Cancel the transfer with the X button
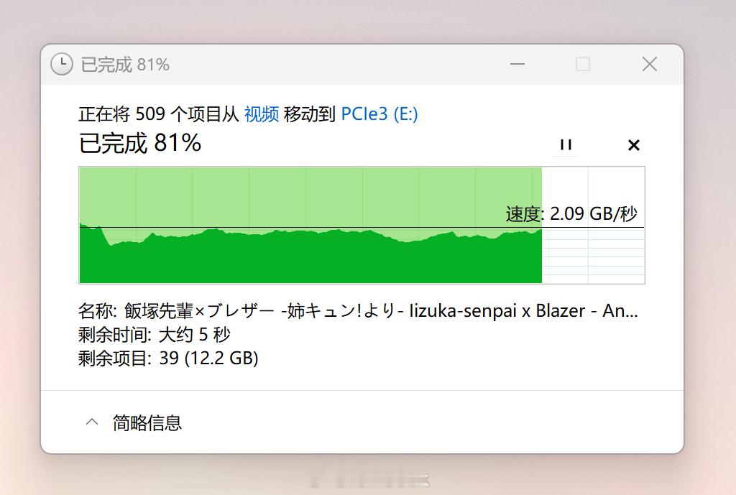 633,145
